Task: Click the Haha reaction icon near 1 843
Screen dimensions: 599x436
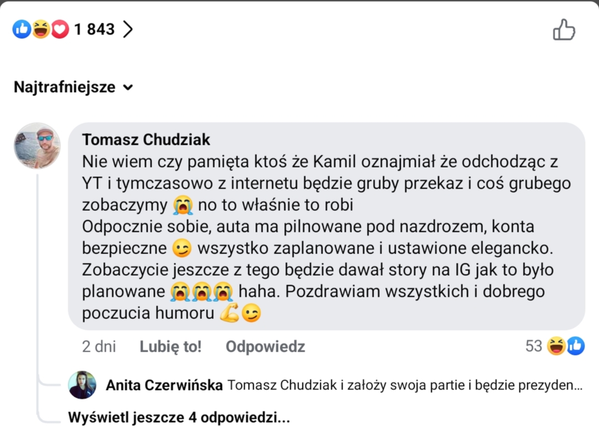Action: [x=41, y=29]
